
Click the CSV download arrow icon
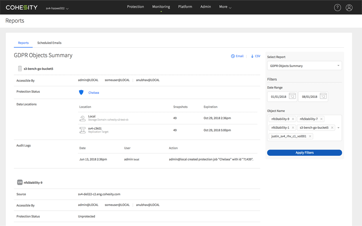(x=252, y=56)
